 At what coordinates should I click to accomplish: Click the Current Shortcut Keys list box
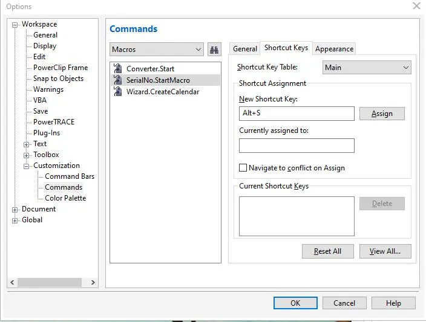click(297, 216)
